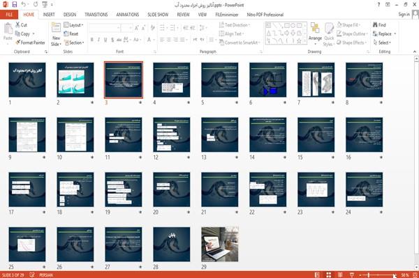Reset slide layout using Reset icon

click(66, 33)
